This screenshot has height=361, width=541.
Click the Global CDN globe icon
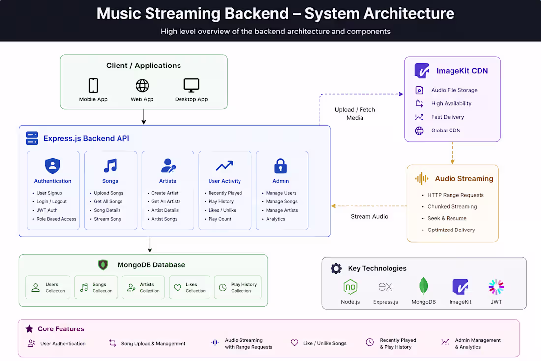coord(419,131)
